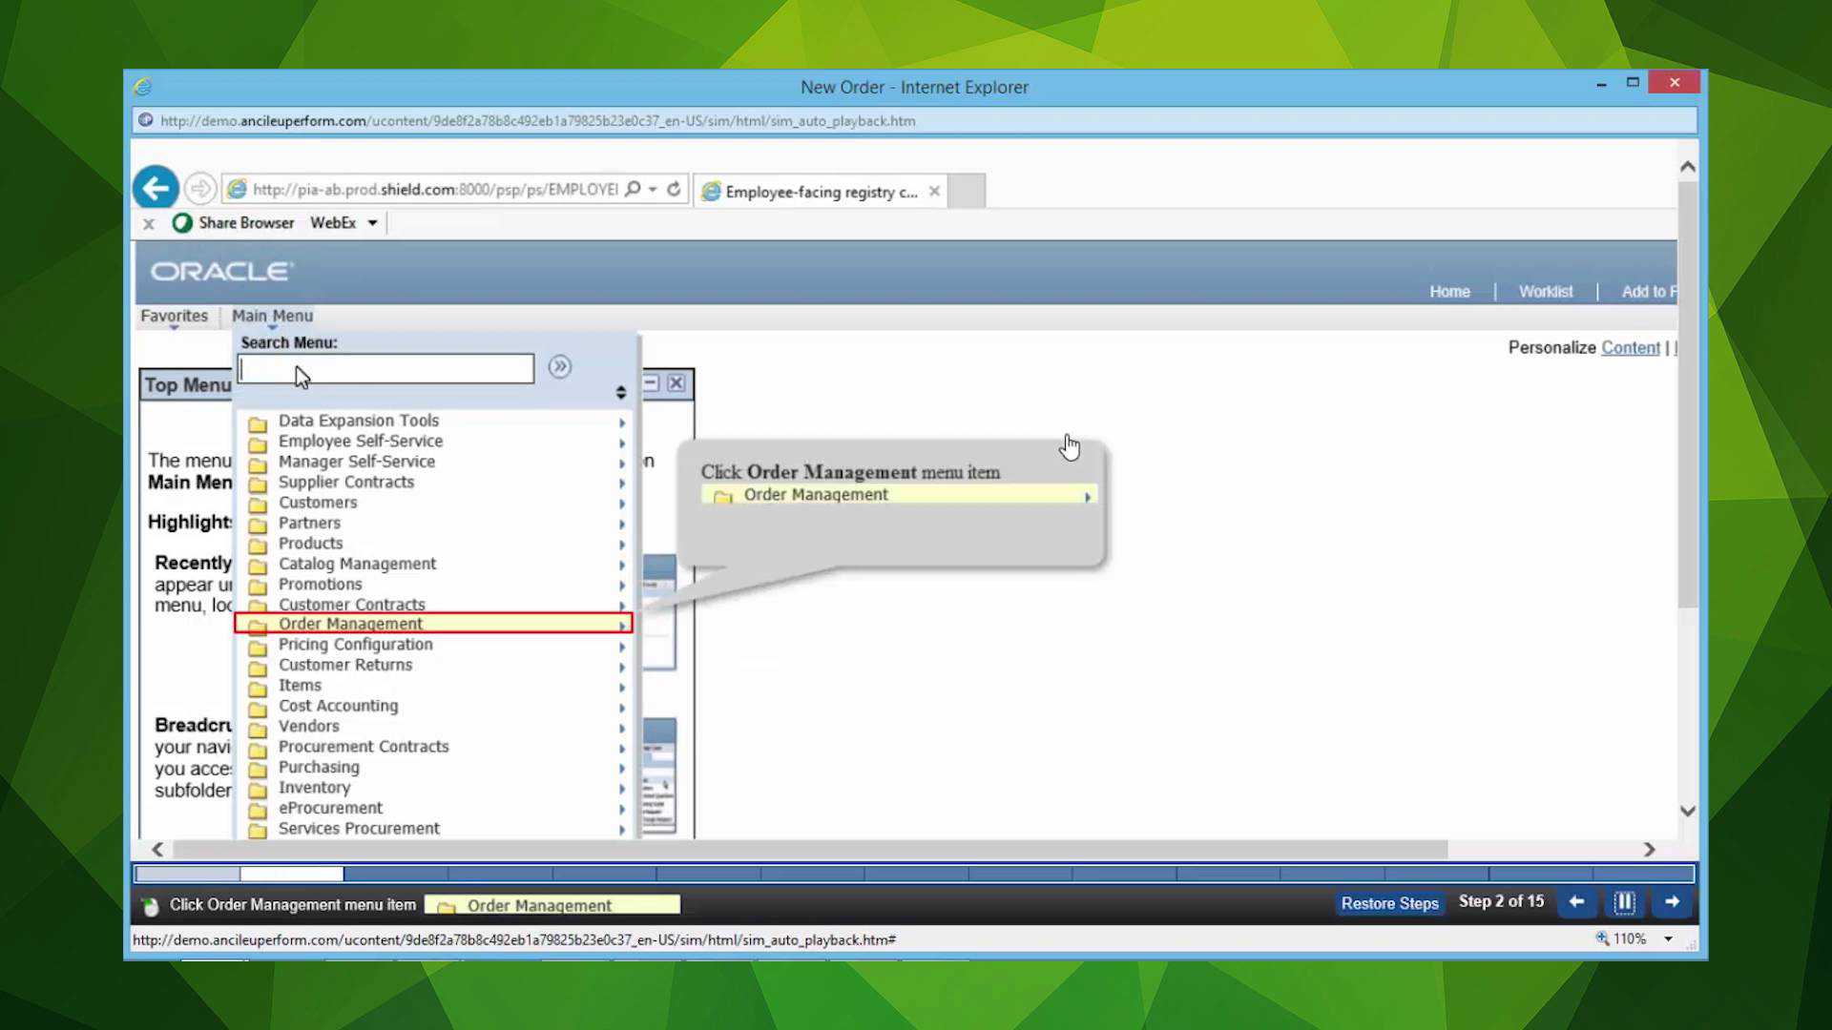Select eProcurement menu item
1832x1030 pixels.
[330, 808]
